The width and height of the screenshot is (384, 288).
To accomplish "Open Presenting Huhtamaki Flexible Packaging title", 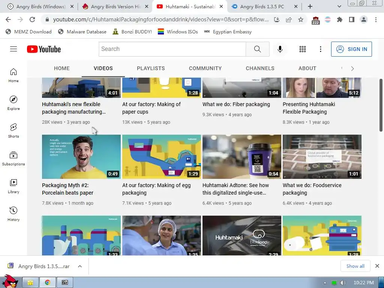I will [309, 108].
